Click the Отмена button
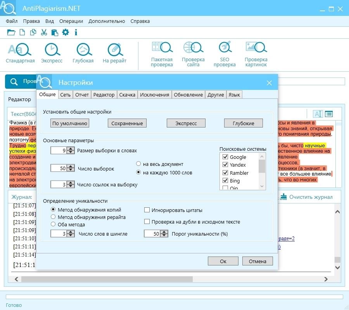 point(257,261)
